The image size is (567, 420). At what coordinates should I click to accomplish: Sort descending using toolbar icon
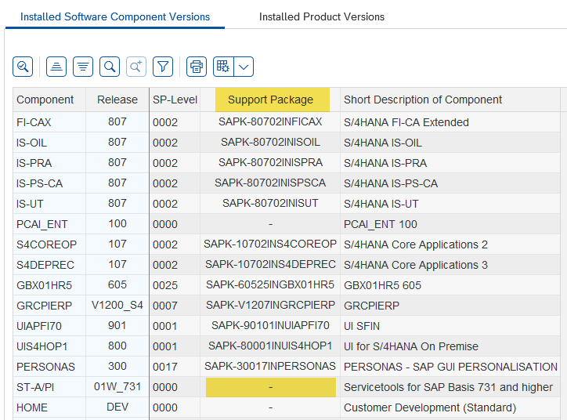coord(83,67)
